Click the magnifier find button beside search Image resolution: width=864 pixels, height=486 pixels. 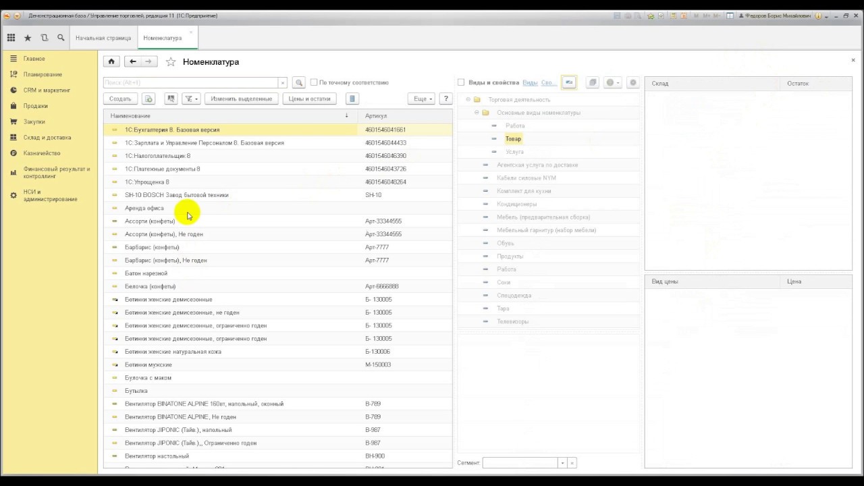(299, 82)
